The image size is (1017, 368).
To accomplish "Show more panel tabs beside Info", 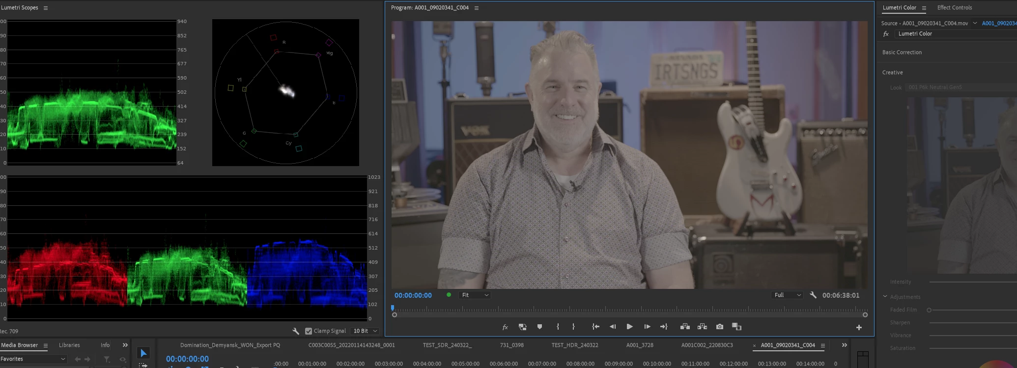I will 125,345.
